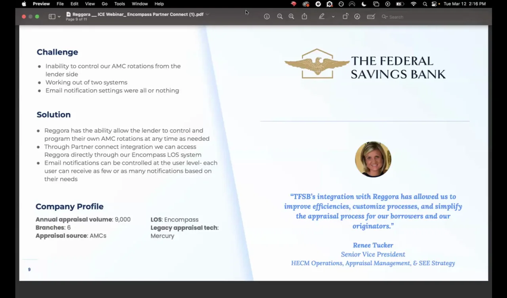Screen dimensions: 507x298
Task: Open the Apple menu
Action: click(x=24, y=4)
